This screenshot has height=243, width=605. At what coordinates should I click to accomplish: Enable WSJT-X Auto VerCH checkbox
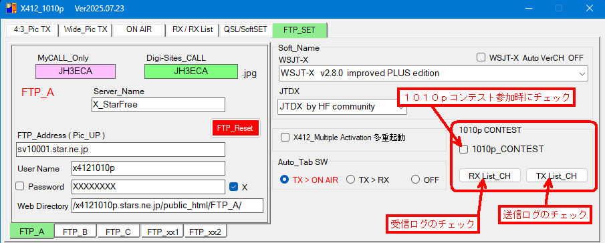pyautogui.click(x=481, y=58)
